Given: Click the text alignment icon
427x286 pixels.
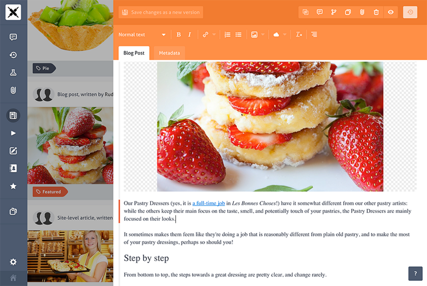Looking at the screenshot, I should click(x=314, y=35).
